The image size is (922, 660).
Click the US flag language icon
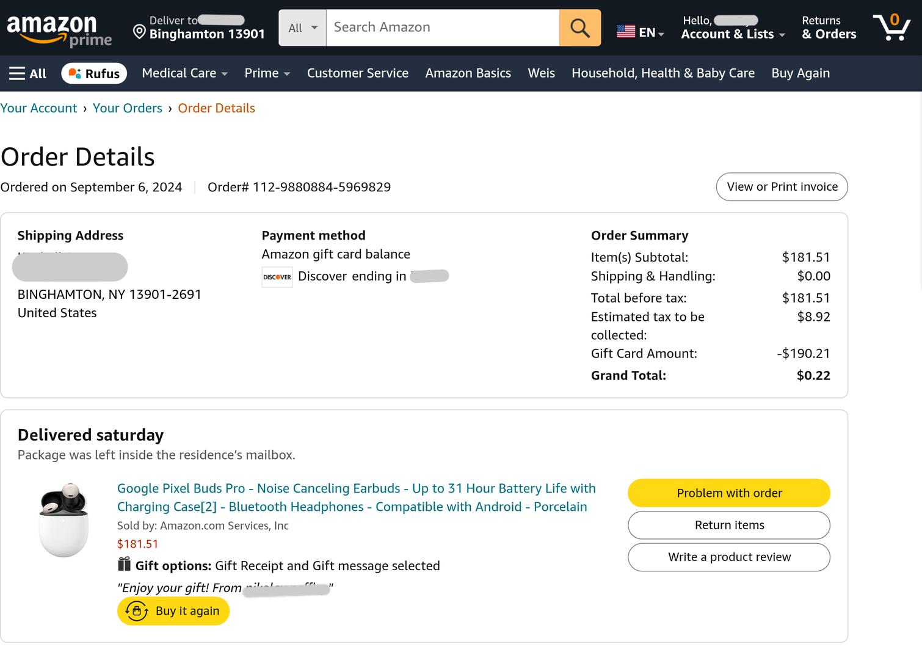coord(626,32)
